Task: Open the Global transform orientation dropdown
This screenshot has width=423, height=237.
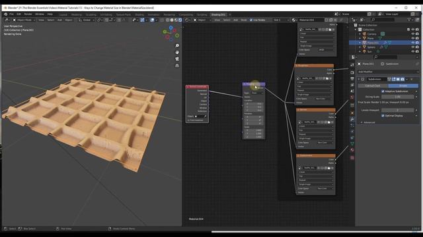Action: click(x=87, y=20)
